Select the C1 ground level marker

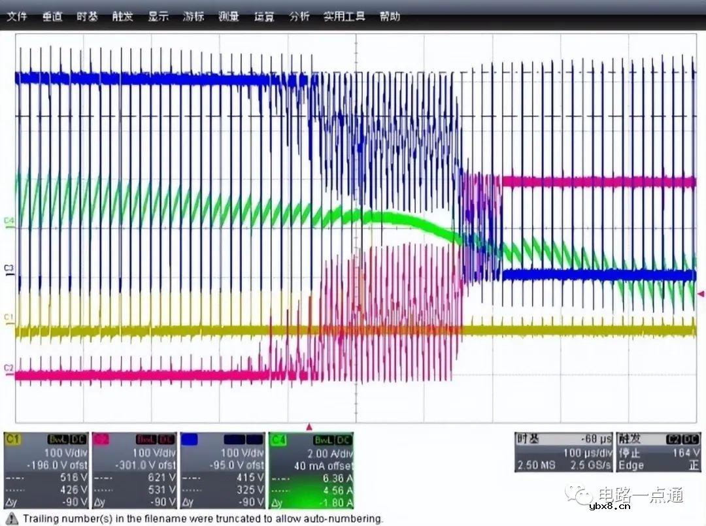tap(8, 318)
